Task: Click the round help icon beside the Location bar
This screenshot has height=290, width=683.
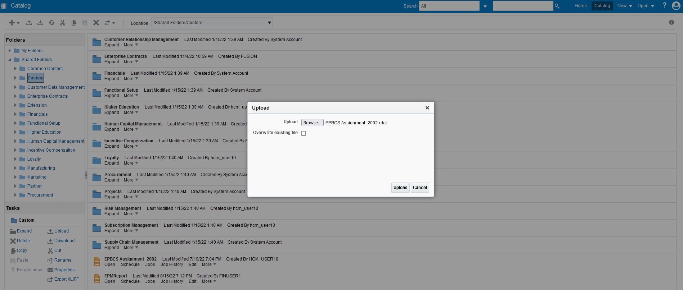Action: point(671,22)
